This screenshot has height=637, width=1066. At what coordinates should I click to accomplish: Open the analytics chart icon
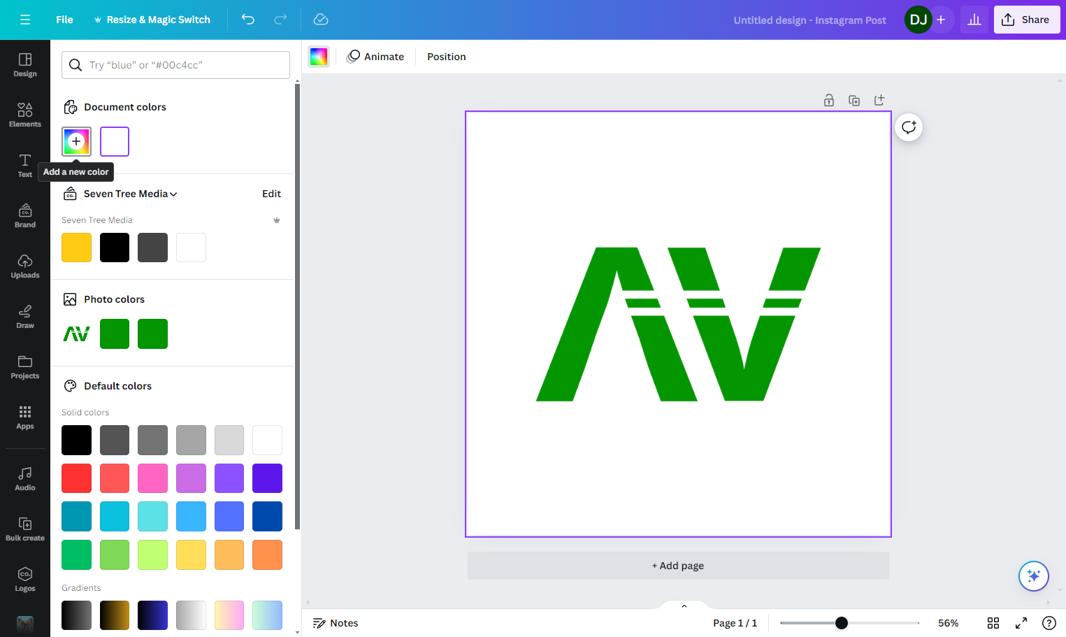tap(974, 20)
